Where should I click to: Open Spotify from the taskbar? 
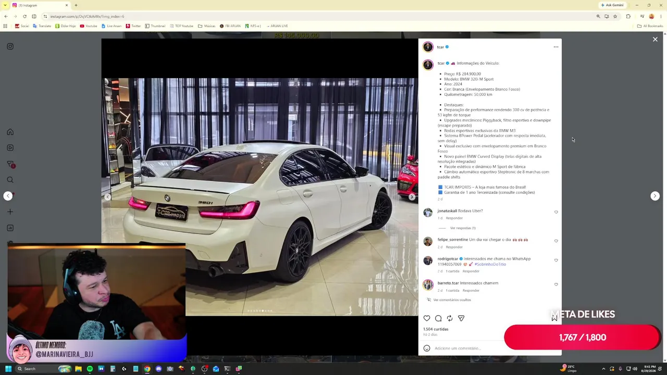tap(90, 369)
